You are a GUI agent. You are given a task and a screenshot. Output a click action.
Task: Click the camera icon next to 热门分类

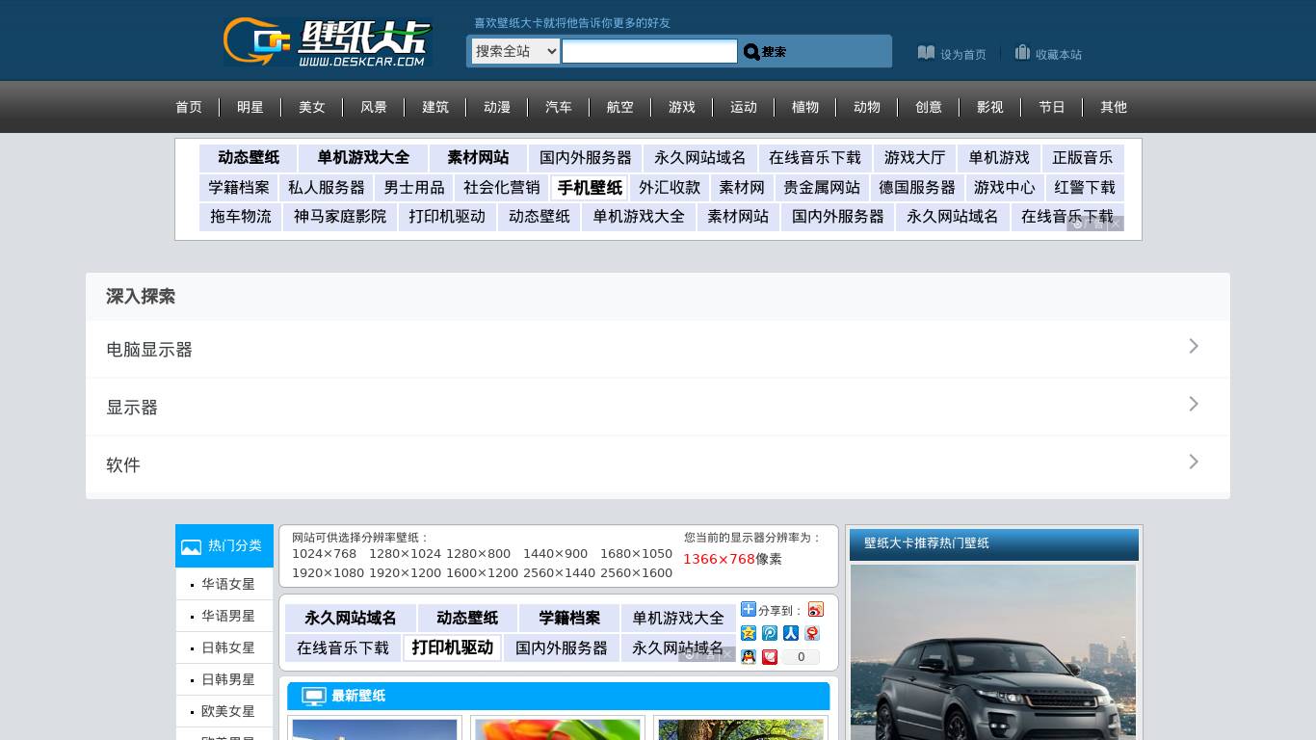[x=192, y=546]
